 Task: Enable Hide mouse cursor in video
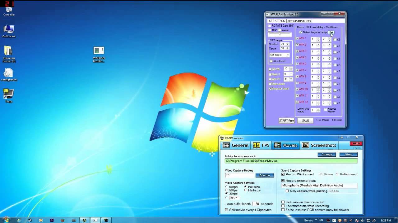click(283, 202)
